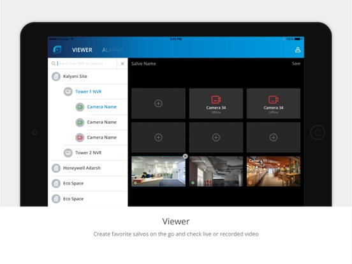Open the user profile icon

pyautogui.click(x=298, y=50)
